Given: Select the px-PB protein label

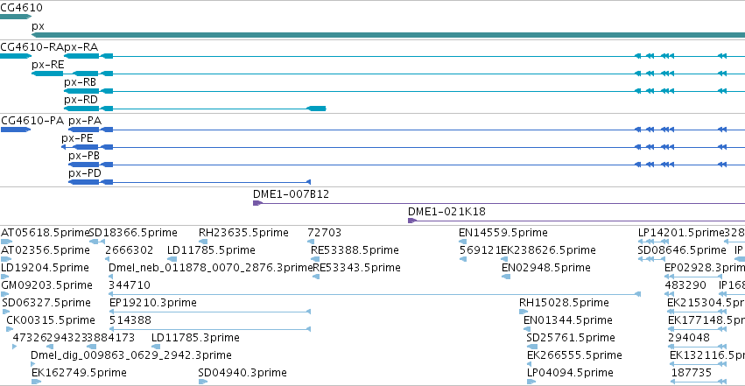Looking at the screenshot, I should coord(84,156).
